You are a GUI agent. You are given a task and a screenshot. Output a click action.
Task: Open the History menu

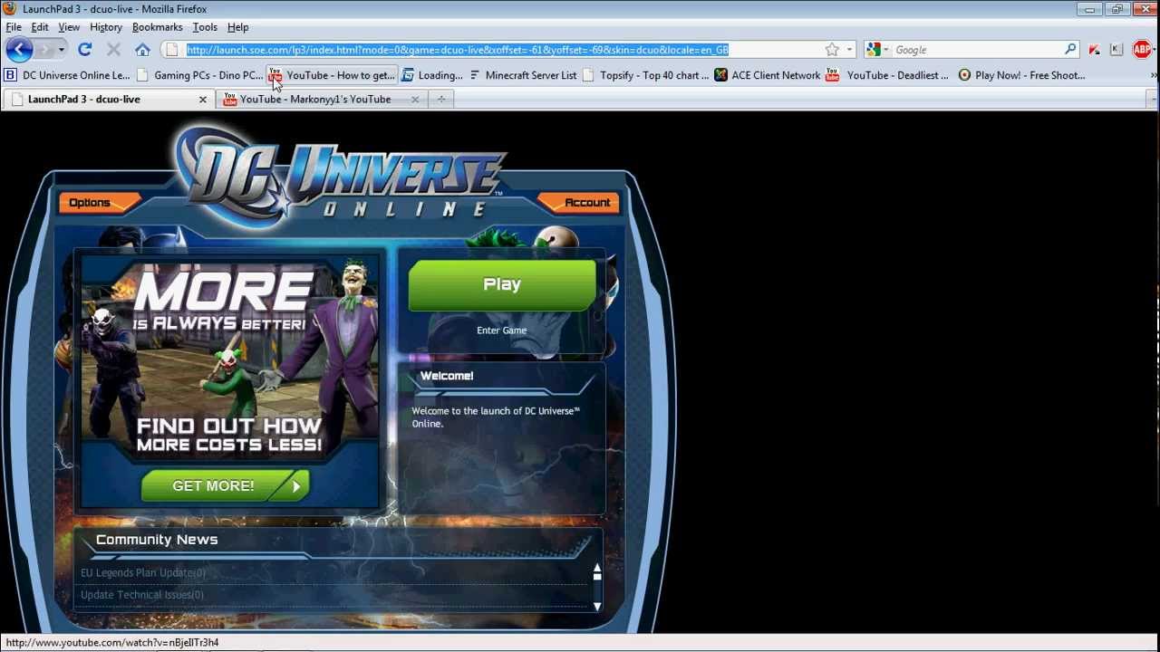tap(106, 27)
